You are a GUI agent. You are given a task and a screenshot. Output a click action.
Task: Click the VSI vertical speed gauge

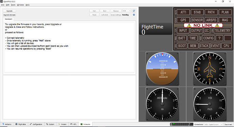210,104
